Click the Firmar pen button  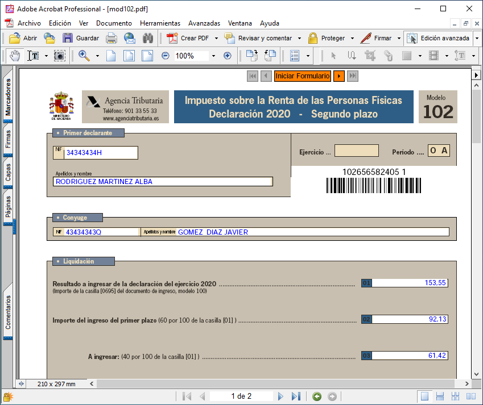[x=376, y=38]
